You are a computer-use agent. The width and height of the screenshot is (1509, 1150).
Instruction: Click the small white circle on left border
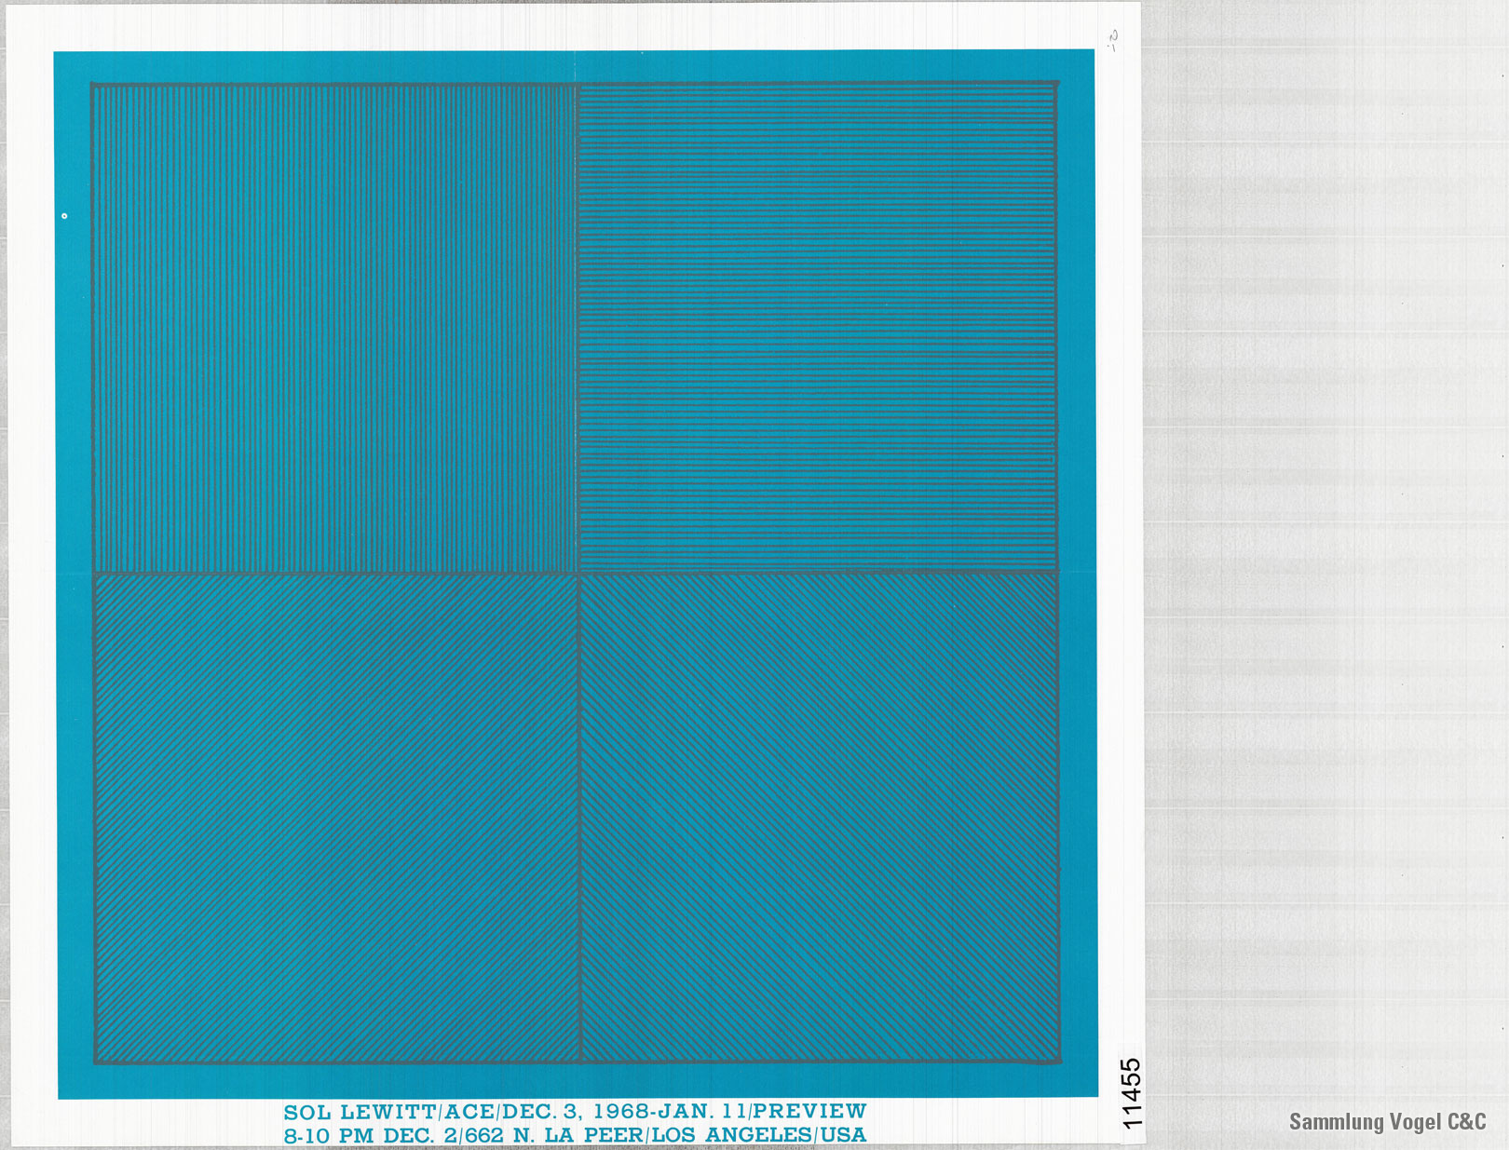tap(64, 216)
